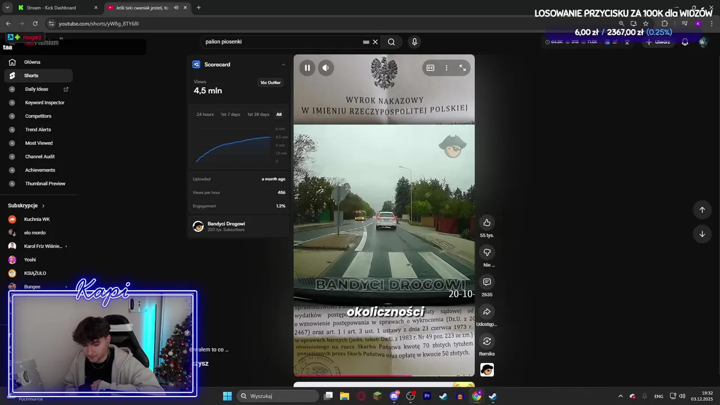Open the Główna home page
The image size is (720, 405).
tap(38, 62)
